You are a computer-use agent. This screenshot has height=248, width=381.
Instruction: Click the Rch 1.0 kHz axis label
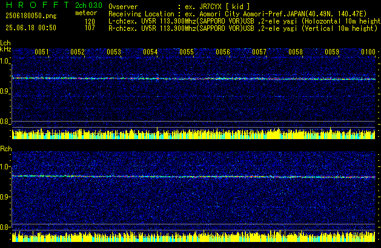coord(4,167)
